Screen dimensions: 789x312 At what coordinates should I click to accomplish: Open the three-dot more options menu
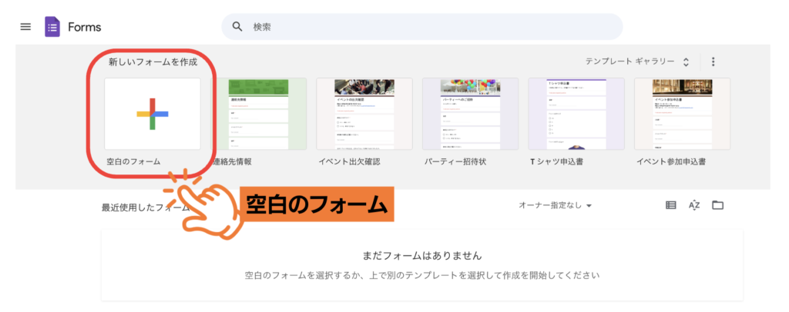(x=713, y=61)
